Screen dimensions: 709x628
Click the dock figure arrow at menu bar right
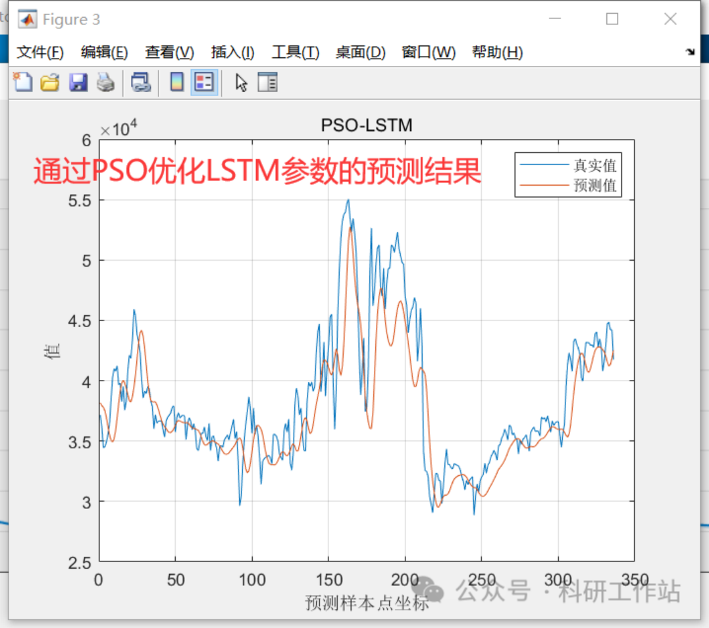click(690, 51)
